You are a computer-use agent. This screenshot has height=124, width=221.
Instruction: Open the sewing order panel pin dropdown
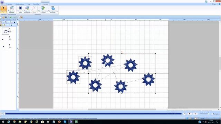(x=13, y=20)
